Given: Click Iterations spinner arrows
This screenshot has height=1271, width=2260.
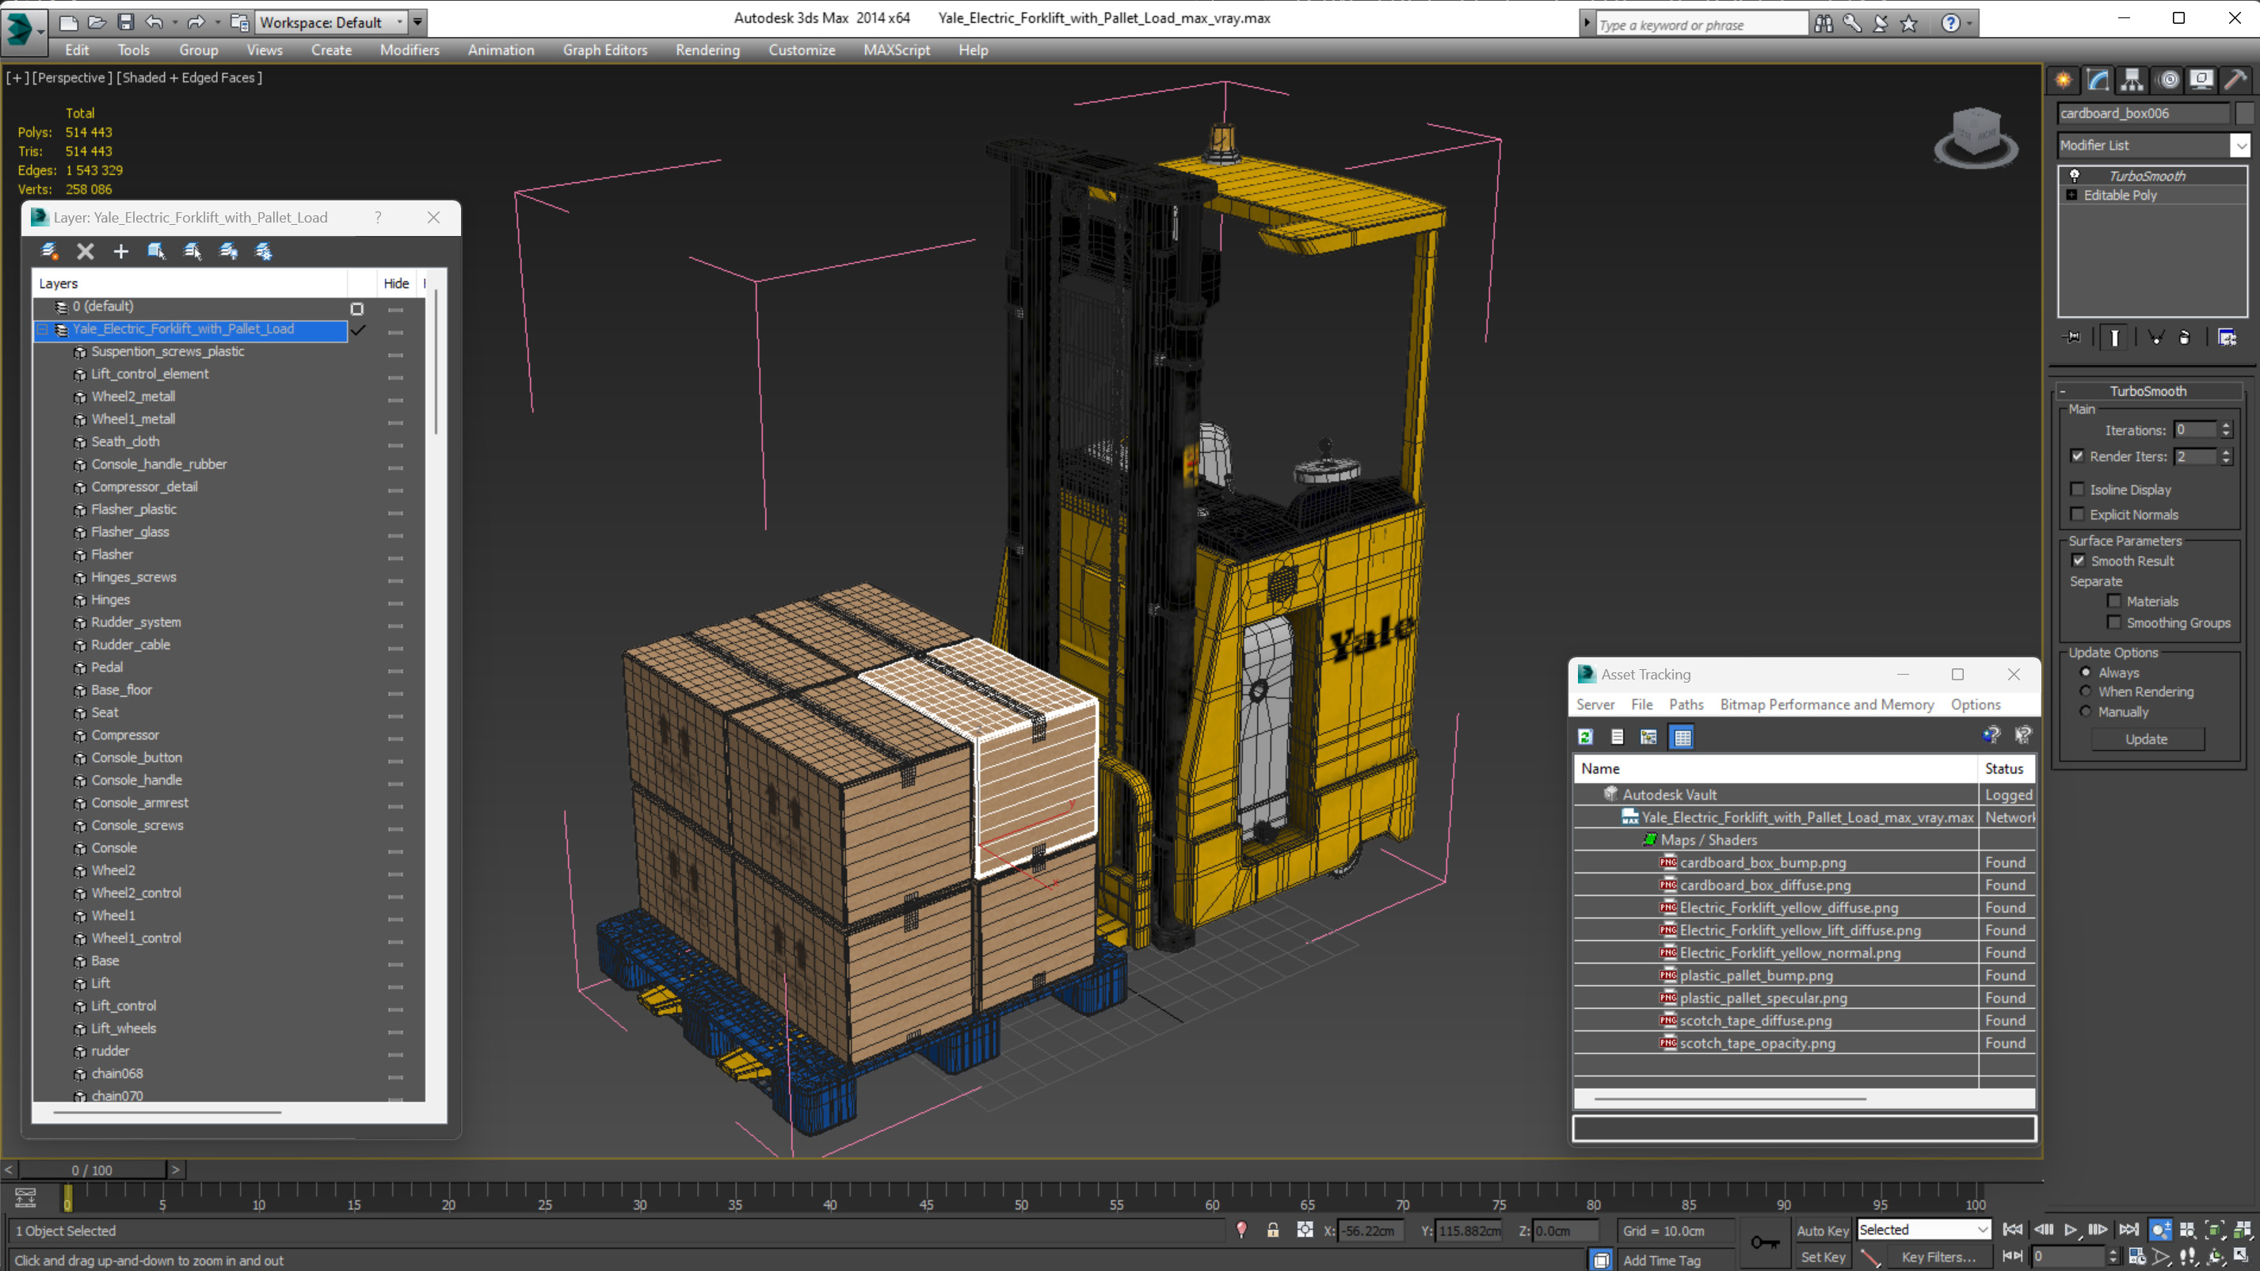Looking at the screenshot, I should click(x=2226, y=430).
